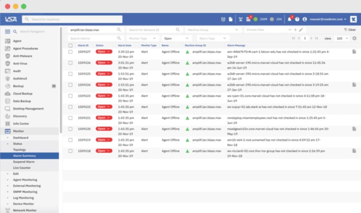This screenshot has width=361, height=213.
Task: Click the Discovery sidebar icon
Action: (x=8, y=116)
